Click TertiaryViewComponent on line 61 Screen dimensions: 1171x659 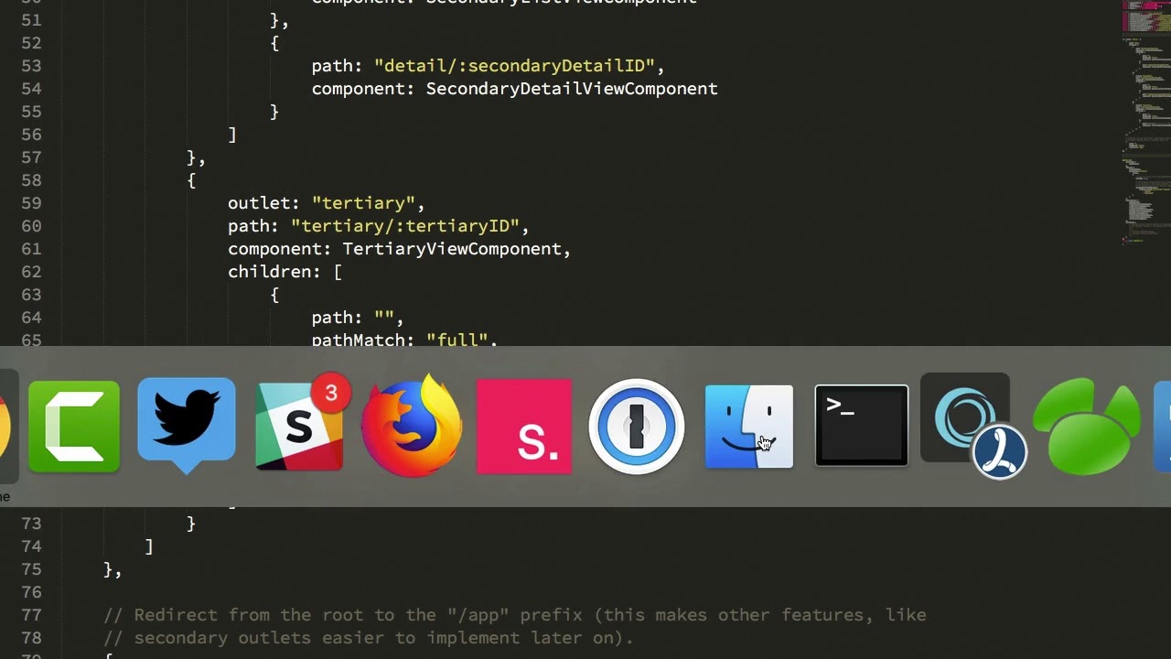[452, 249]
